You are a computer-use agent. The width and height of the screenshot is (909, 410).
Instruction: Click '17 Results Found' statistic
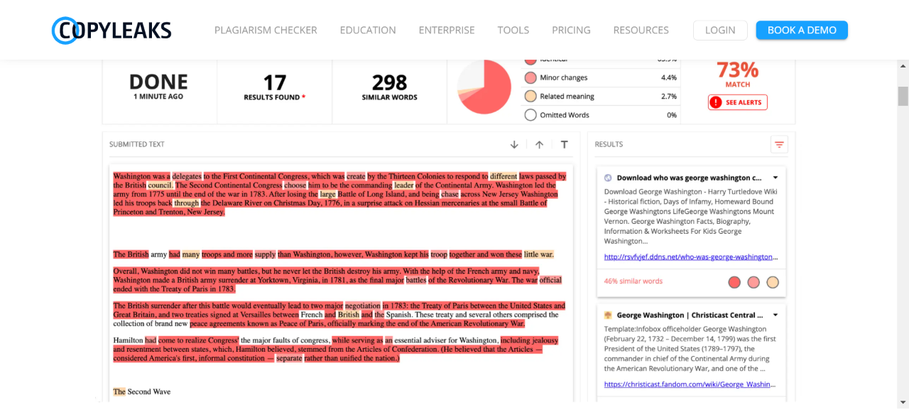point(275,87)
